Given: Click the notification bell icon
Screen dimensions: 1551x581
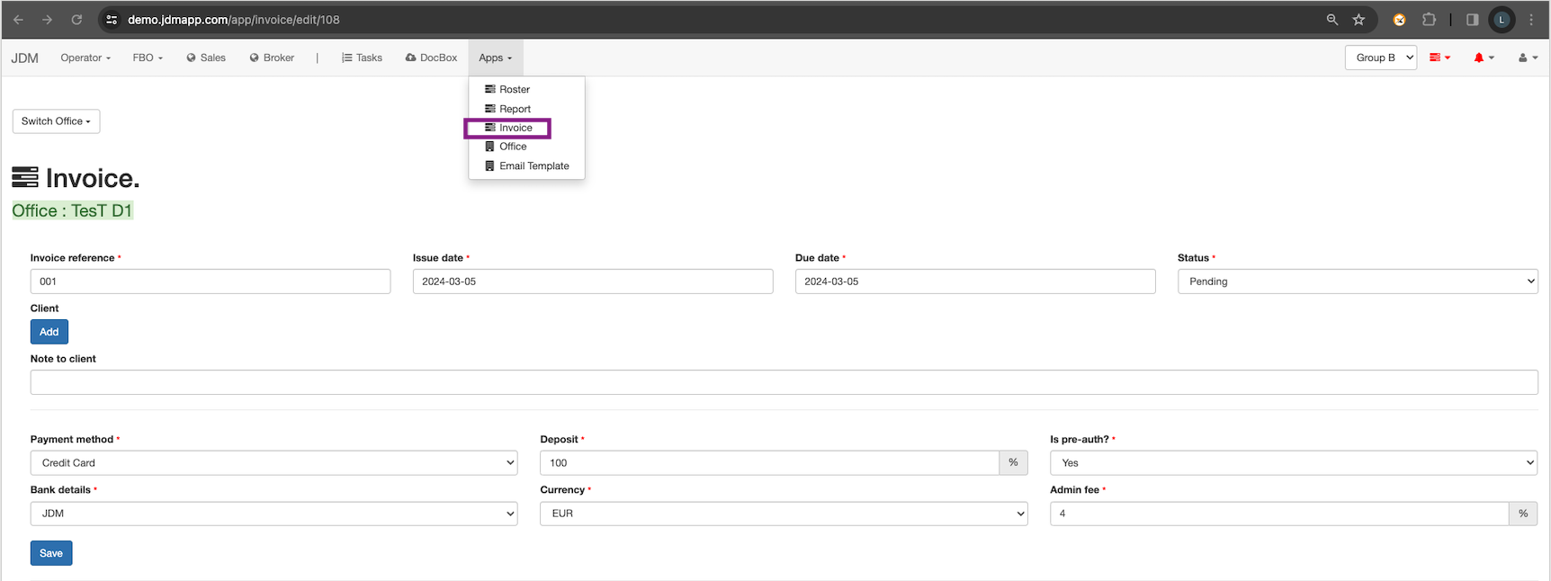Looking at the screenshot, I should tap(1479, 58).
